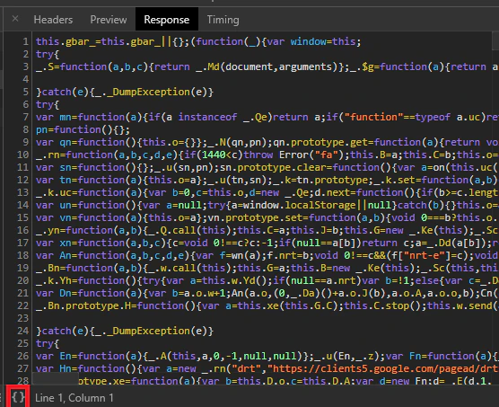Click line starting with var un=function
499x407 pixels.
[267, 205]
